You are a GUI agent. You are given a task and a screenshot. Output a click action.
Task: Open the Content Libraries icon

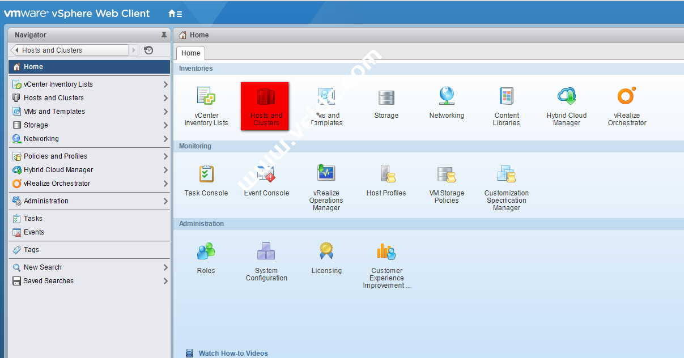[506, 97]
